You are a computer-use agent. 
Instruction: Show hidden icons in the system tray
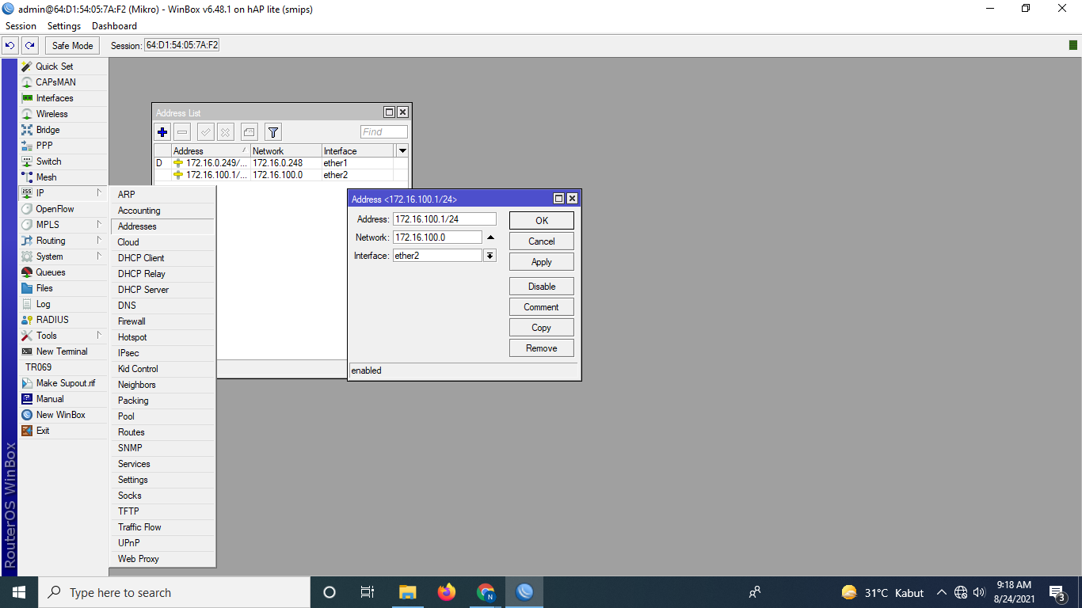942,592
